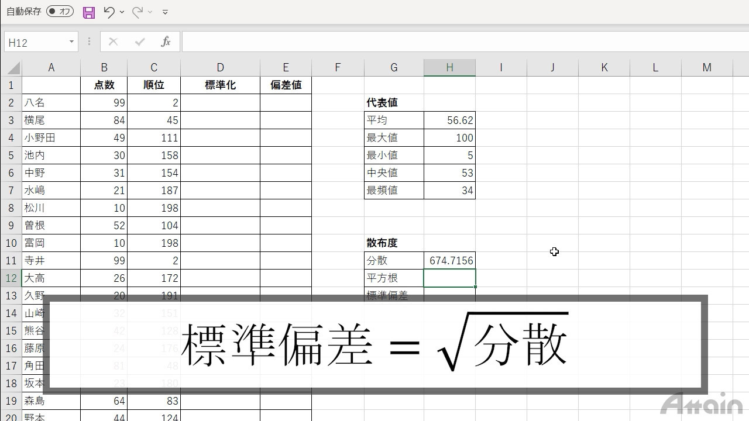Screen dimensions: 749x421
Task: Click the Insert Function fx icon
Action: pos(166,42)
